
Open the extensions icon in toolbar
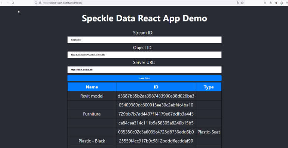(281, 3)
